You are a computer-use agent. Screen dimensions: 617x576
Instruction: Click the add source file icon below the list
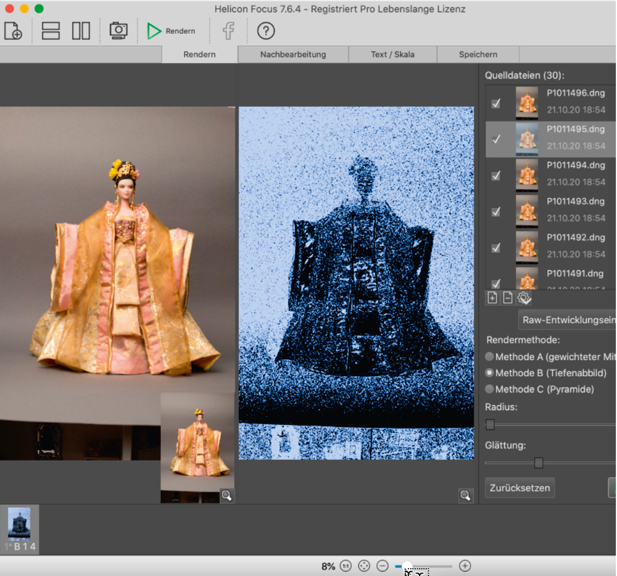[x=492, y=298]
